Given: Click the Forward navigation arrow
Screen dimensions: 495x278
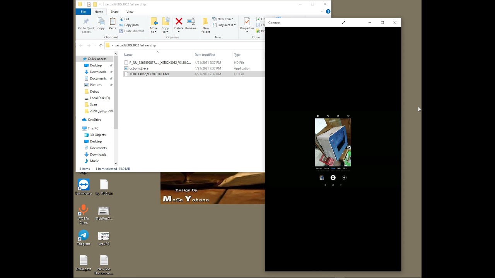Looking at the screenshot, I should point(89,45).
